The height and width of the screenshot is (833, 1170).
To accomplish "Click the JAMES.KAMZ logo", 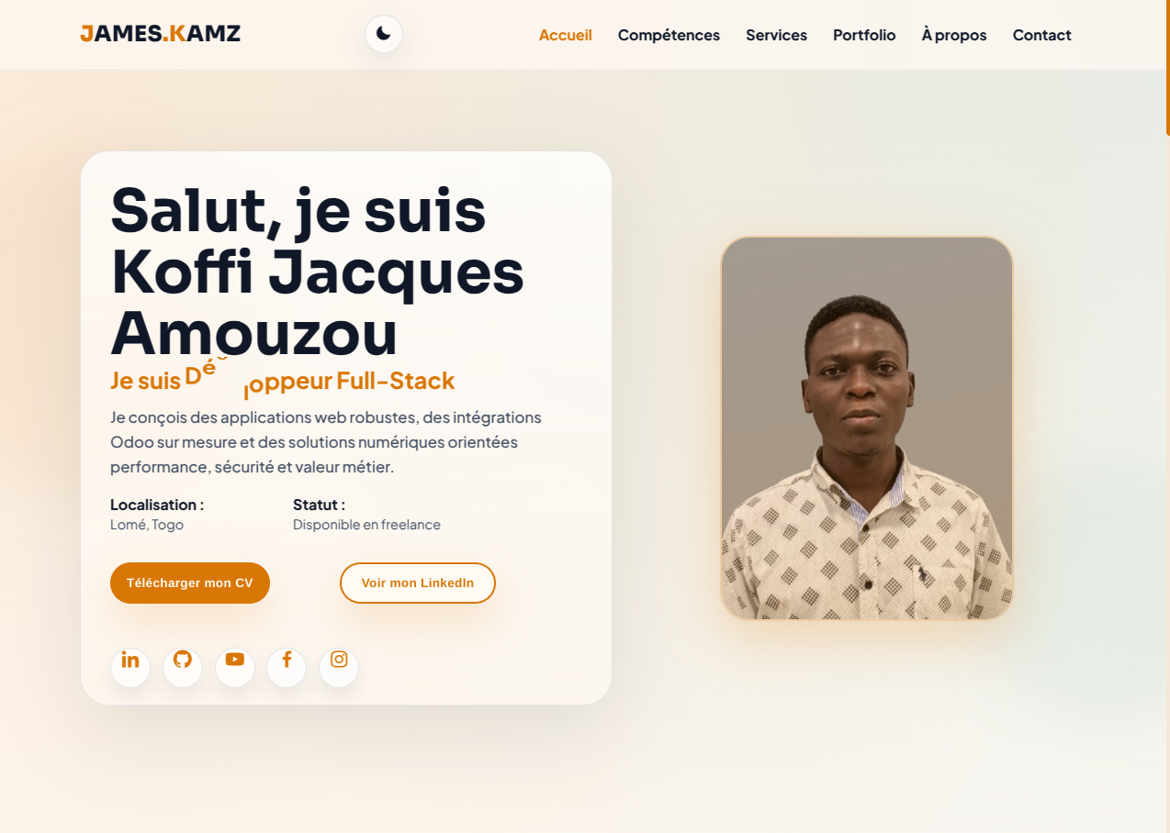I will 161,34.
